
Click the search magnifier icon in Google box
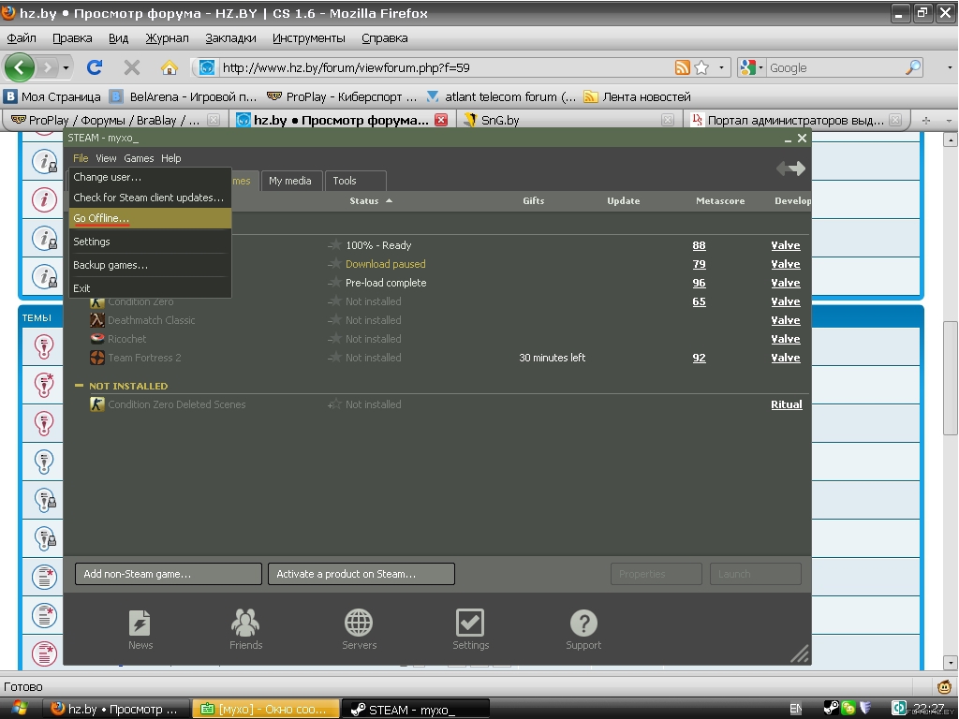point(913,67)
